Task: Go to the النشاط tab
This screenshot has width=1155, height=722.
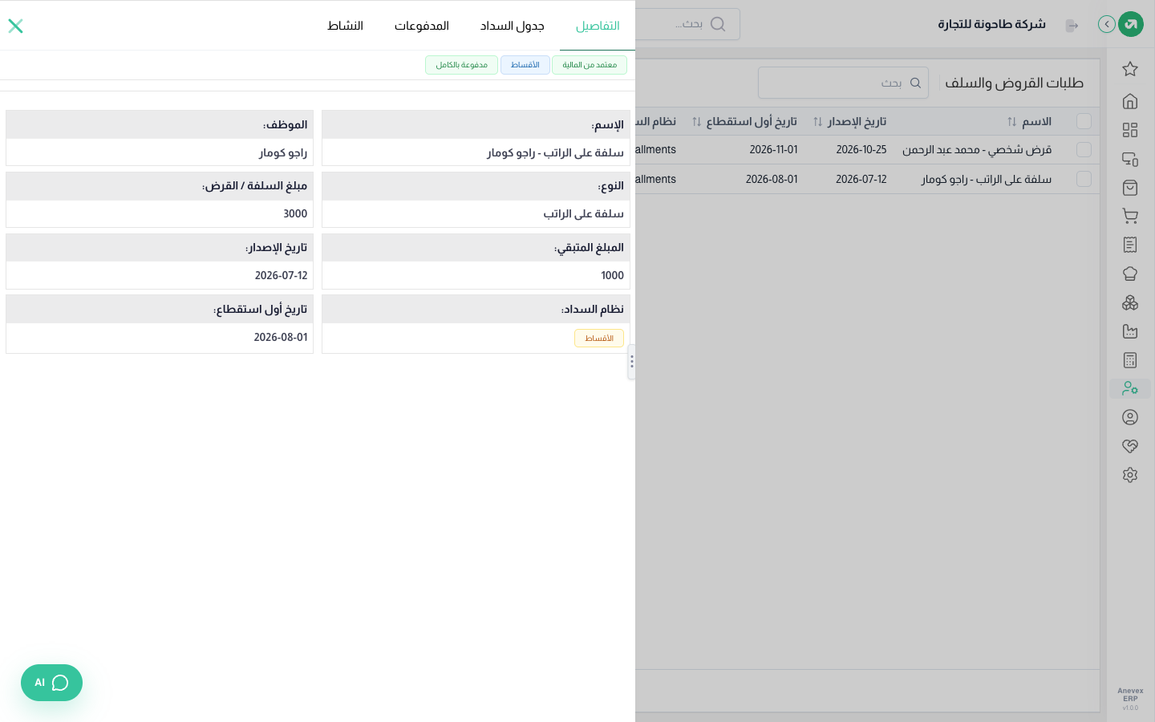Action: pyautogui.click(x=345, y=26)
